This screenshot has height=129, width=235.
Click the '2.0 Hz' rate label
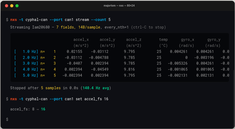pos(29,58)
